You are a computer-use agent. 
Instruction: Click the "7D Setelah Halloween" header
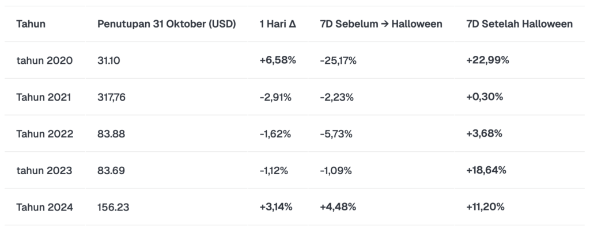click(x=519, y=24)
